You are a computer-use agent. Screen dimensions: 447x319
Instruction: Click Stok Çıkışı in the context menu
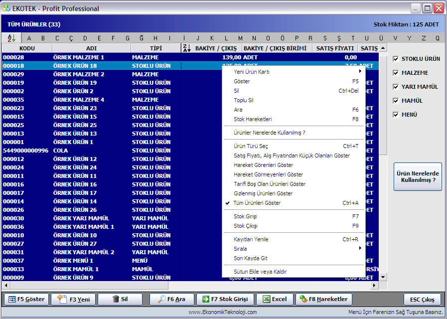(x=294, y=226)
